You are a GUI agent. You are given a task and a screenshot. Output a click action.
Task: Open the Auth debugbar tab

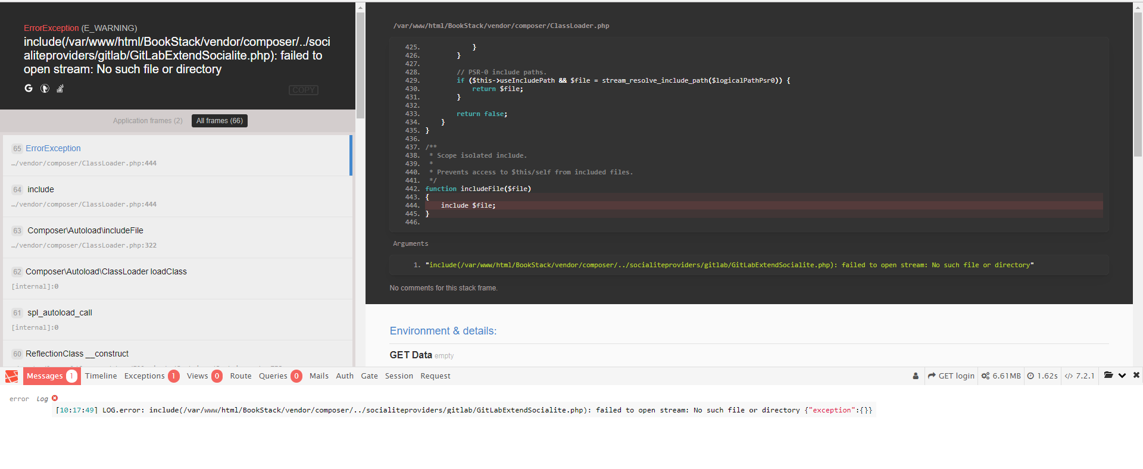(345, 376)
